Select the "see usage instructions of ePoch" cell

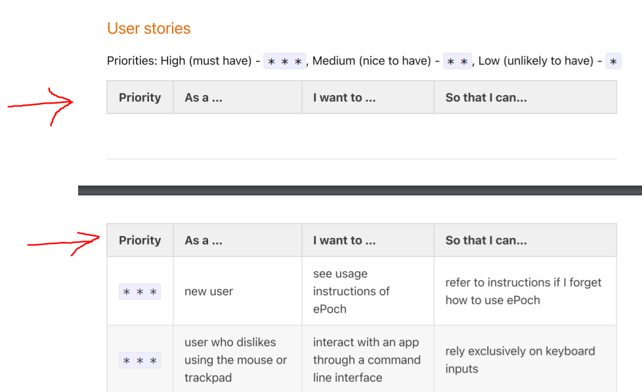[351, 291]
